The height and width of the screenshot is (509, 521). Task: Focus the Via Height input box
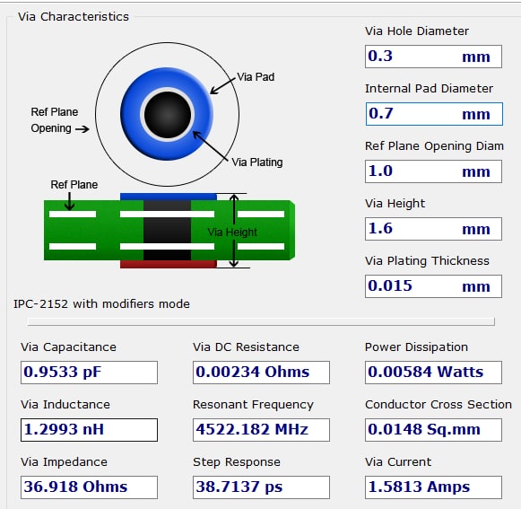433,229
